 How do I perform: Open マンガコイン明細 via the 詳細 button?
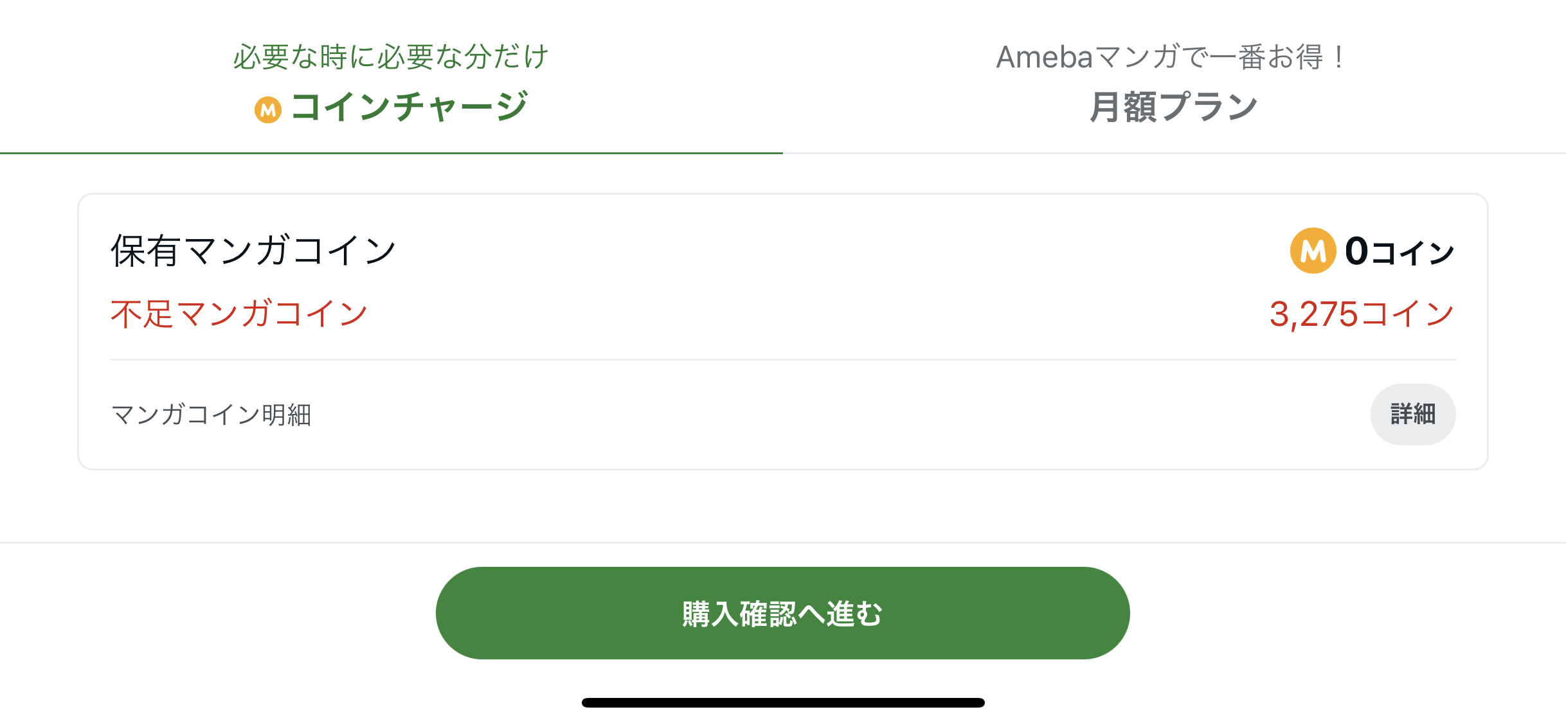point(1413,414)
